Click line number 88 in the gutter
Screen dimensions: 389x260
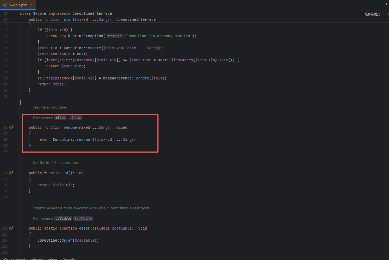(6, 139)
